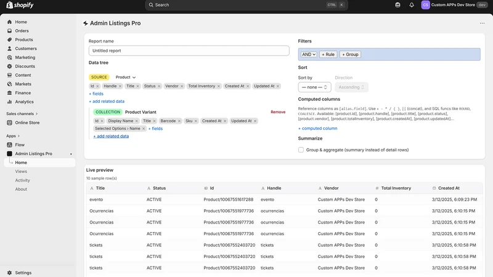Click the + Rule filter button
The width and height of the screenshot is (493, 277).
pyautogui.click(x=328, y=54)
